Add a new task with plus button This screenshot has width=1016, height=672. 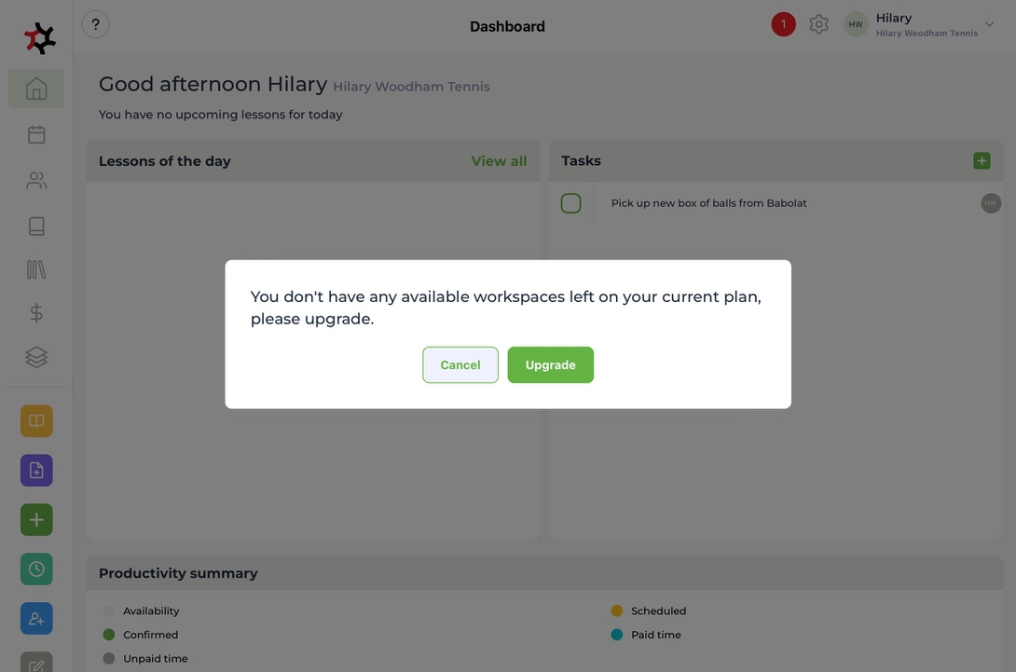tap(982, 161)
